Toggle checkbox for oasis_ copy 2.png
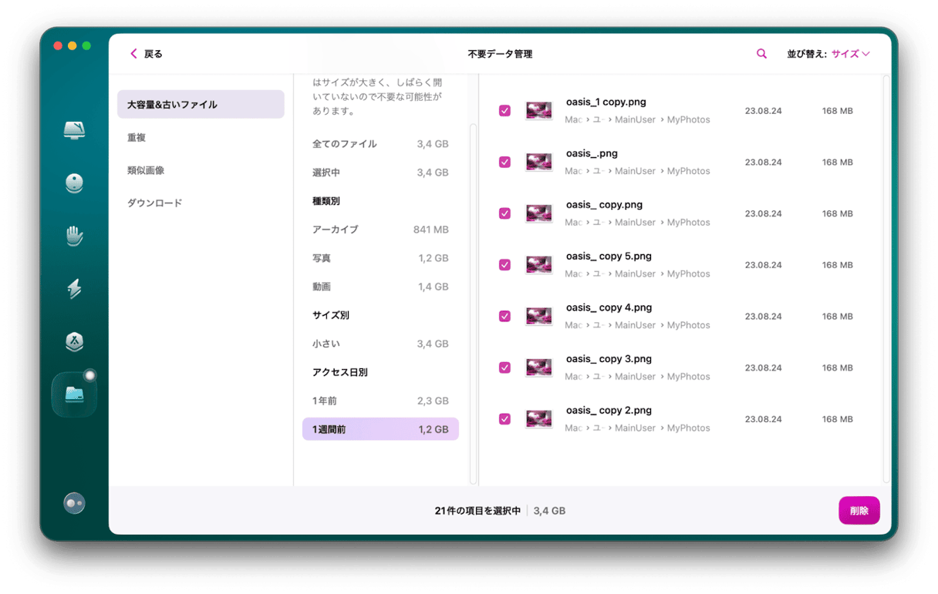The width and height of the screenshot is (938, 594). [x=504, y=419]
